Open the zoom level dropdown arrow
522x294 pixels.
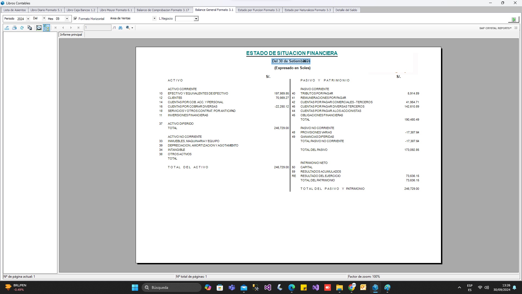pos(132,28)
